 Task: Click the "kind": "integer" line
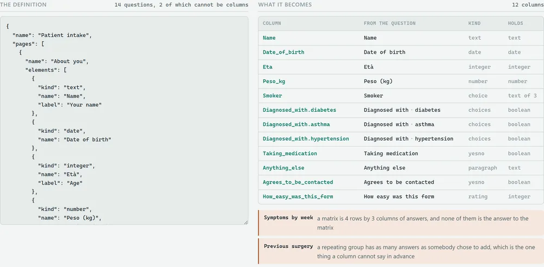(x=66, y=166)
